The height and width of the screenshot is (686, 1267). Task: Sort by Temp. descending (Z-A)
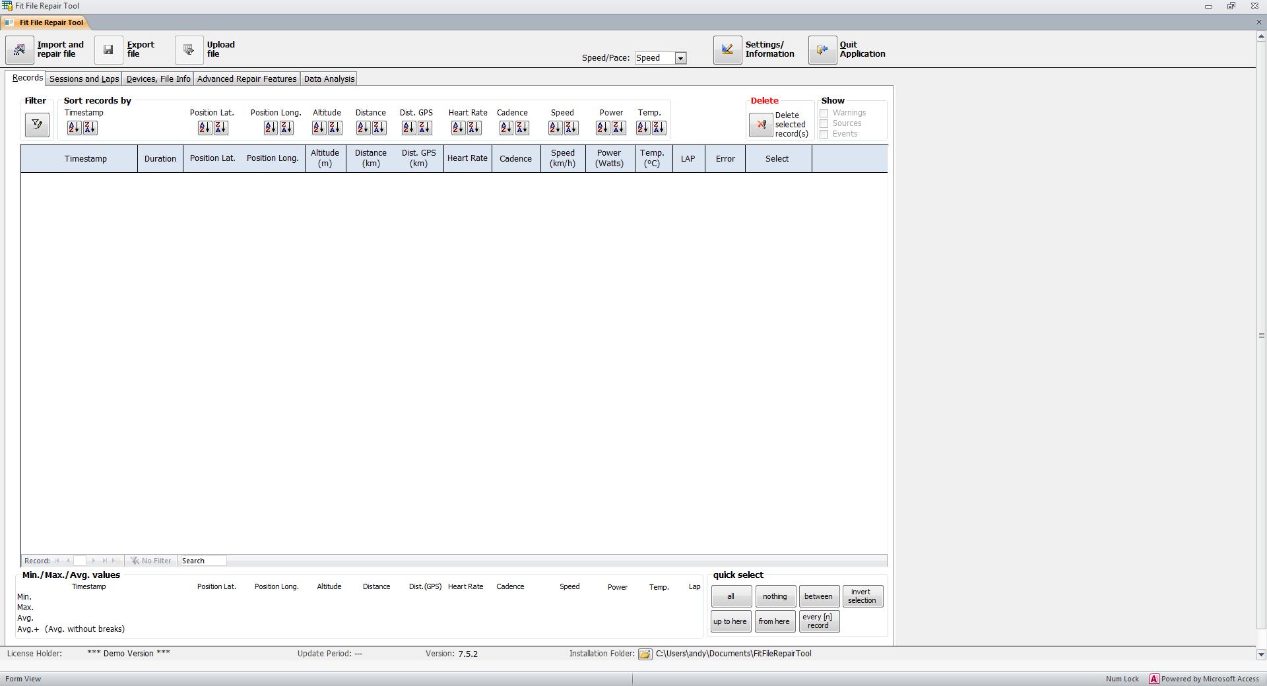pyautogui.click(x=659, y=127)
